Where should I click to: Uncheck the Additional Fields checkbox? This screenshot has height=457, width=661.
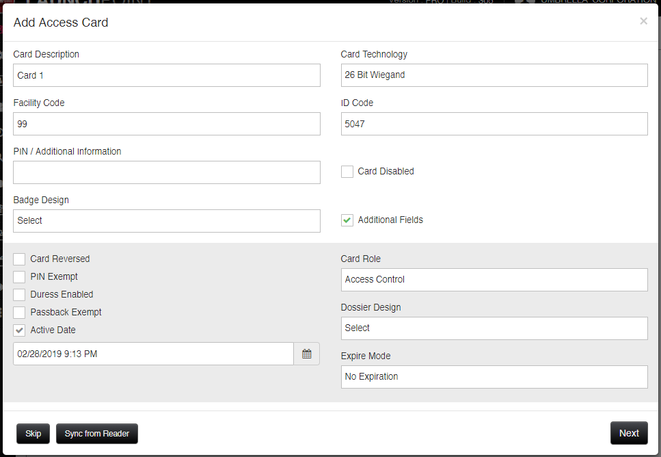click(347, 220)
